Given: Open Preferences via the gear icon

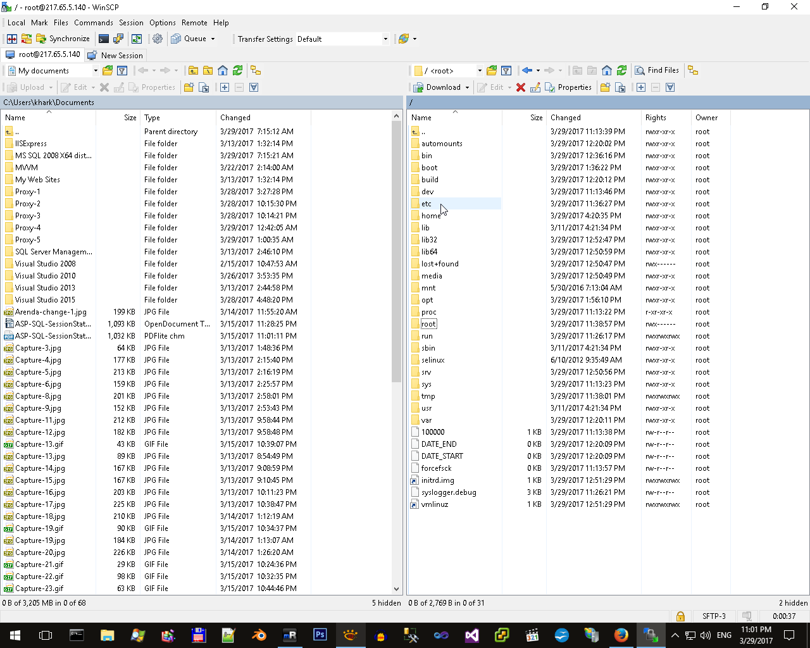Looking at the screenshot, I should pos(158,39).
